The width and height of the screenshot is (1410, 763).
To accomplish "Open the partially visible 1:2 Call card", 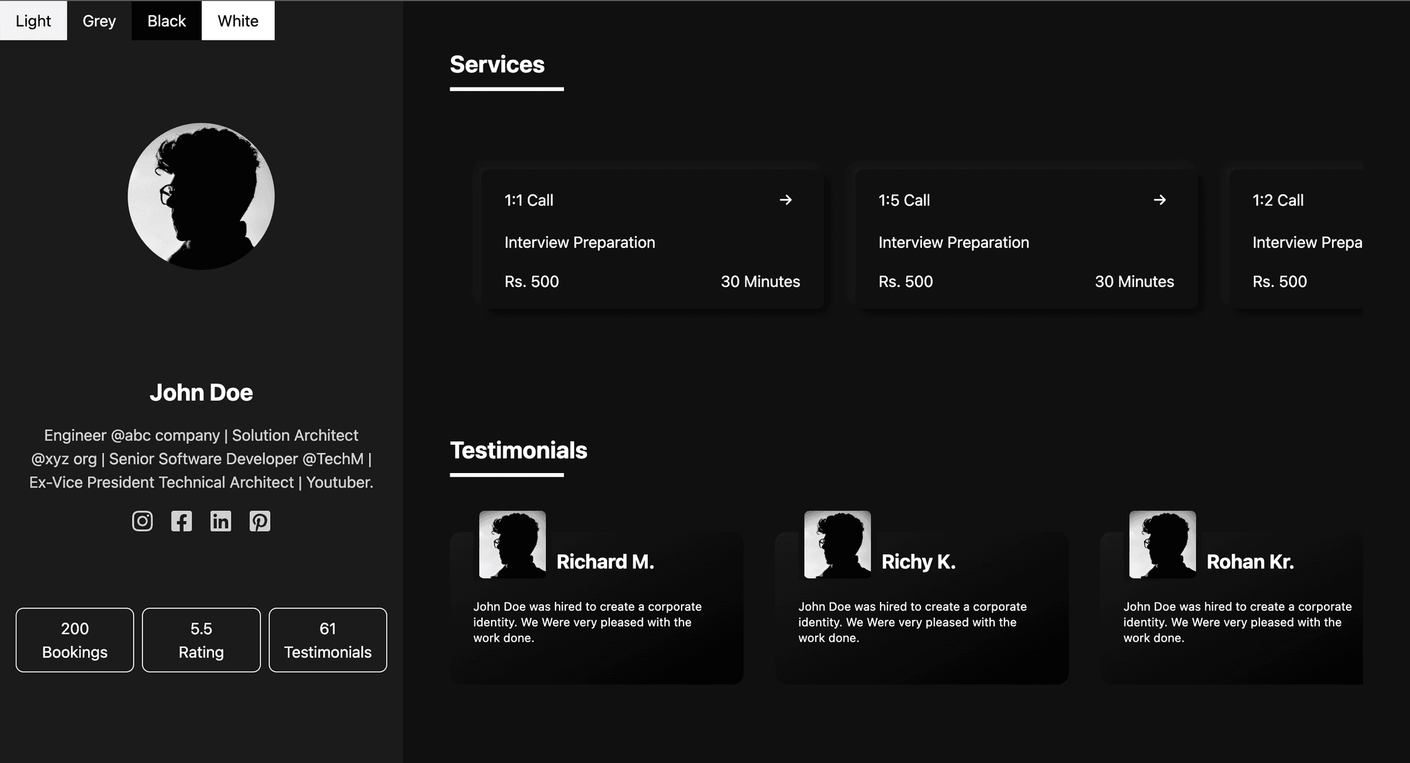I will (x=1296, y=241).
